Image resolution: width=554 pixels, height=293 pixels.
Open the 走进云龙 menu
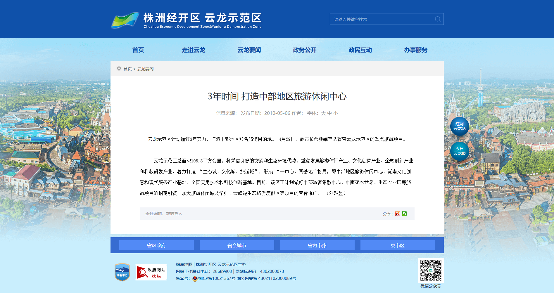pyautogui.click(x=194, y=50)
